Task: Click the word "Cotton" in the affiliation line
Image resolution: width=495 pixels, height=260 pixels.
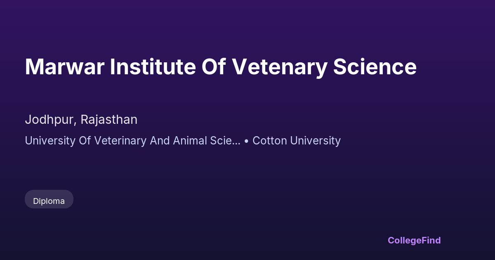Action: [x=268, y=141]
